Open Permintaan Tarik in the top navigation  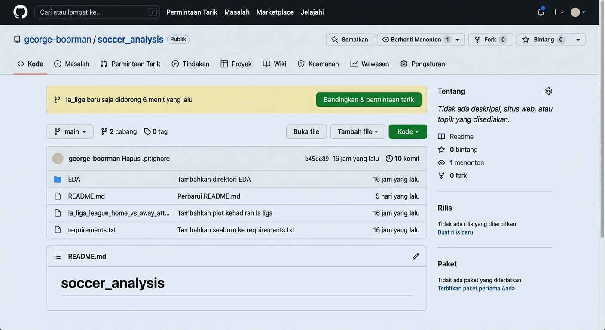click(192, 12)
